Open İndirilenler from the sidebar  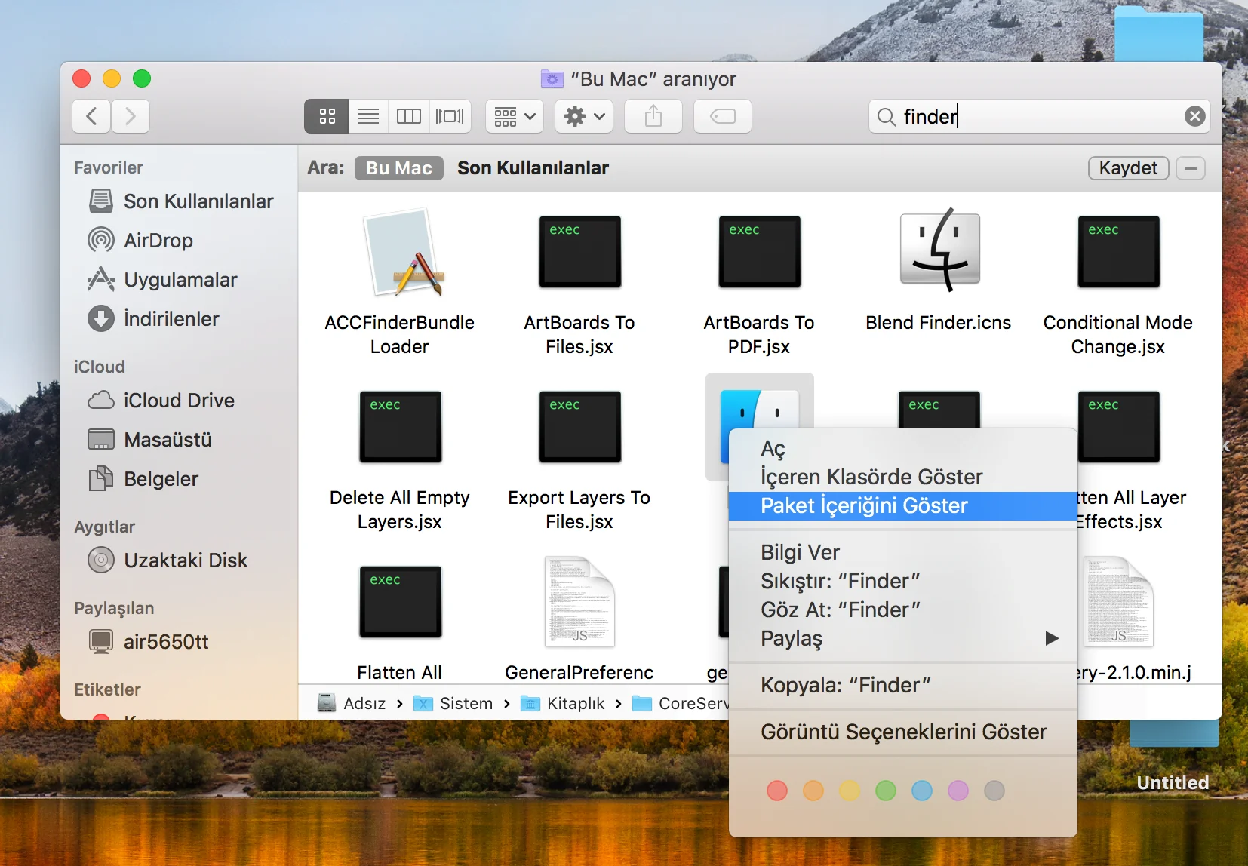[171, 319]
